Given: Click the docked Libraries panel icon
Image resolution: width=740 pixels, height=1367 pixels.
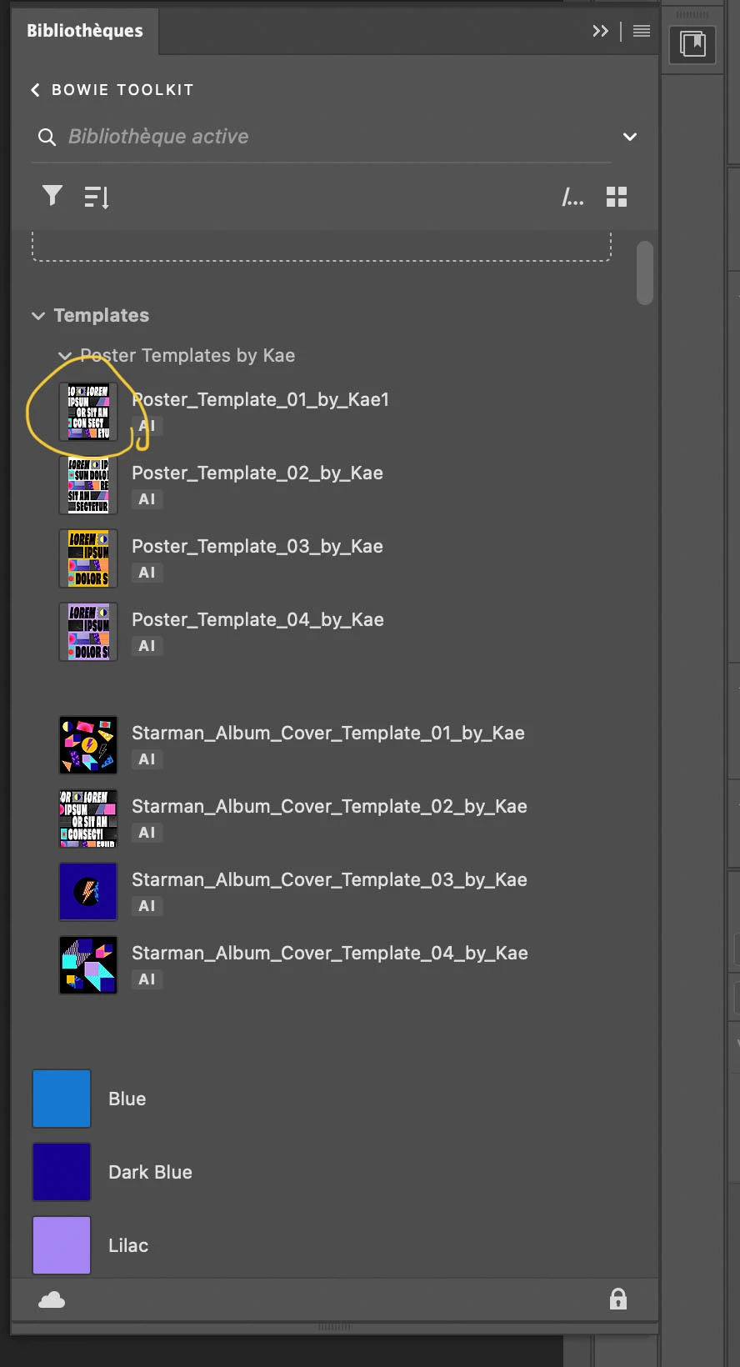Looking at the screenshot, I should click(x=692, y=44).
